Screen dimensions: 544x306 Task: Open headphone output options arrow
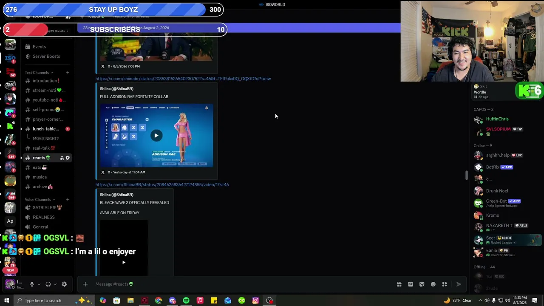click(55, 284)
